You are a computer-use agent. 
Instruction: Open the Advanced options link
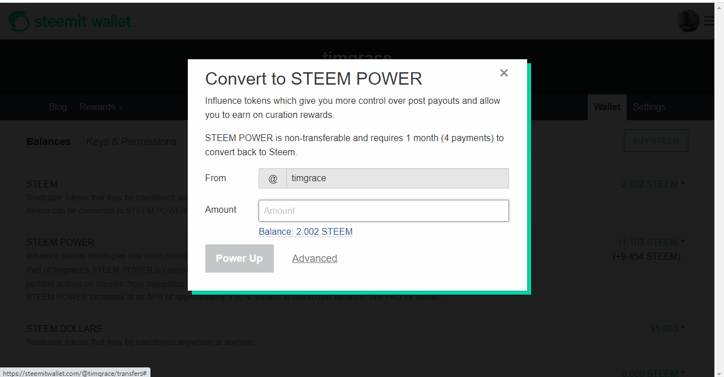point(314,258)
